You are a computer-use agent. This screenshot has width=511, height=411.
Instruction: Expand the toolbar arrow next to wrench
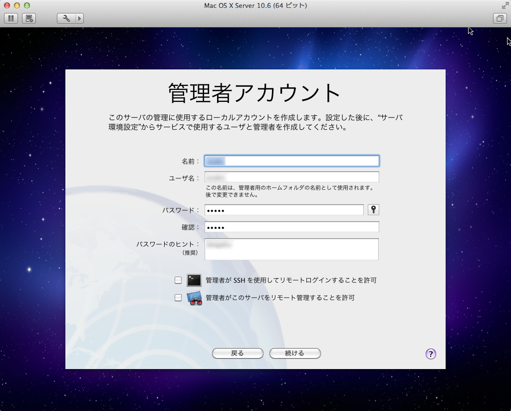pyautogui.click(x=79, y=18)
